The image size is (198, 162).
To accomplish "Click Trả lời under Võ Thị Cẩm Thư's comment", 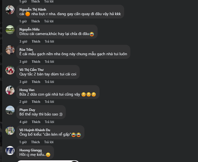I will click(49, 82).
